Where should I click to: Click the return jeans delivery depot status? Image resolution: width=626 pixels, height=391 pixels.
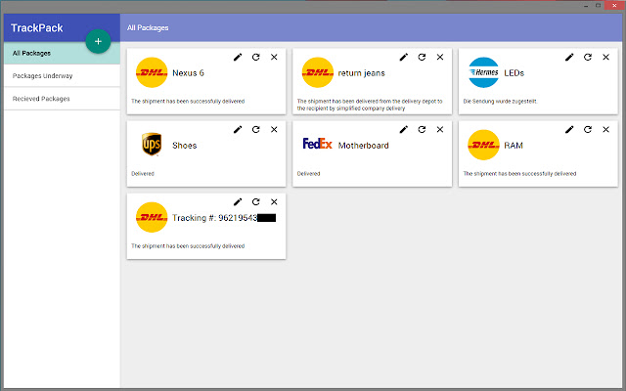(x=370, y=105)
